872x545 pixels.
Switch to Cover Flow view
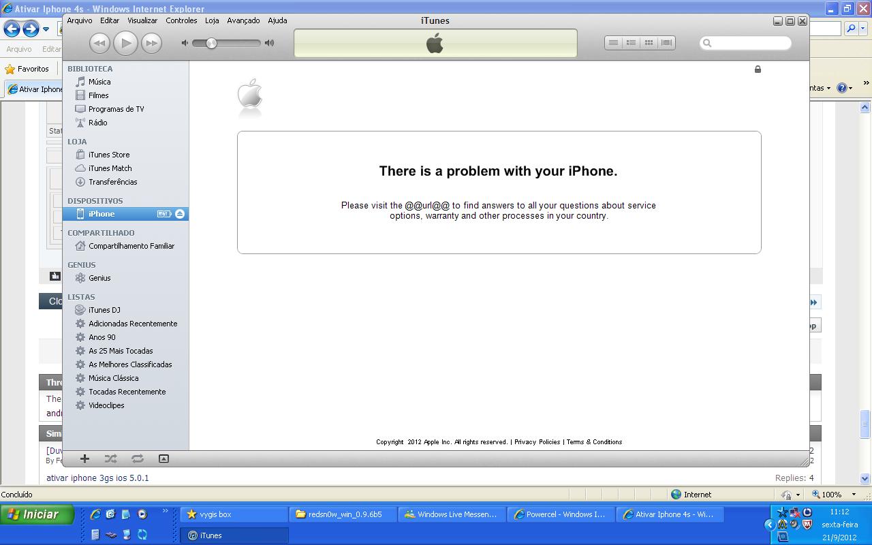(666, 43)
